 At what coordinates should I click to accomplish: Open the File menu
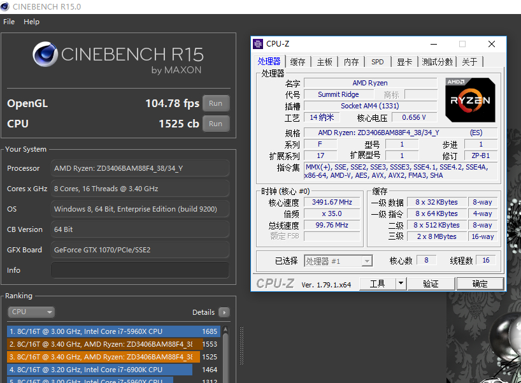click(9, 22)
